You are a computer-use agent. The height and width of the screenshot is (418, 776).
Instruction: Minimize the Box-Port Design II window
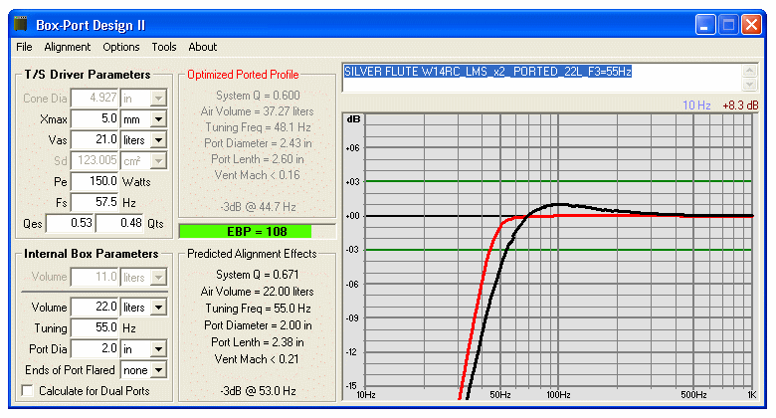(x=705, y=25)
